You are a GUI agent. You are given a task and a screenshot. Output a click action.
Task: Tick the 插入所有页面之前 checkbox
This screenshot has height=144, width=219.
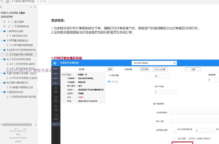pos(175,132)
